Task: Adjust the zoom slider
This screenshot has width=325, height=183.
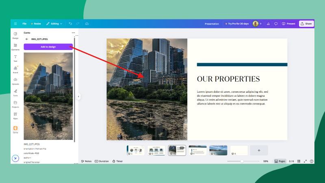Action: 243,161
